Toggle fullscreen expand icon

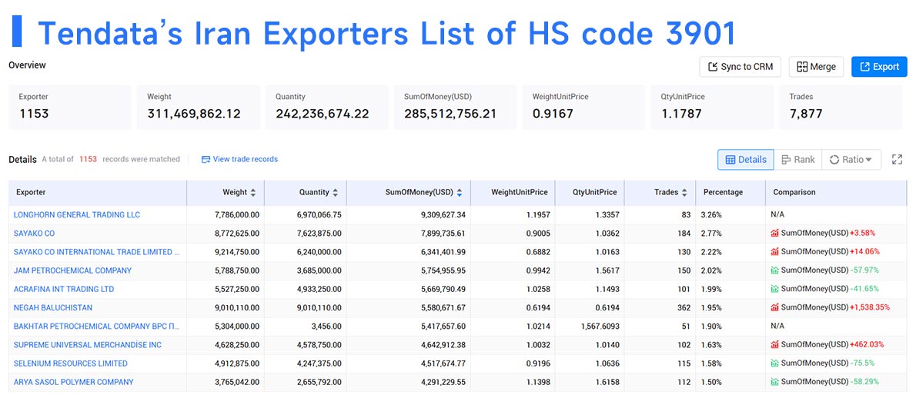(898, 160)
